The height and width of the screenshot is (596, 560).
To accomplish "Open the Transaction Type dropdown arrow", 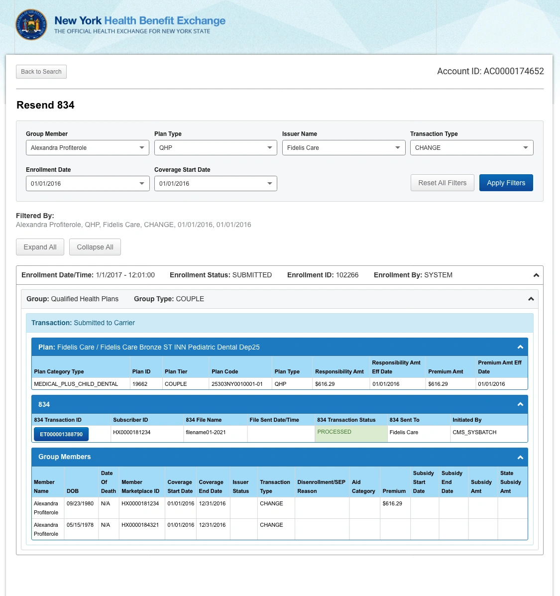I will [526, 147].
